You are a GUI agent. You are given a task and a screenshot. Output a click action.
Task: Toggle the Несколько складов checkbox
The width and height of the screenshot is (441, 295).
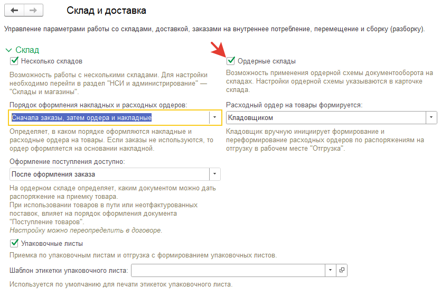click(x=14, y=61)
